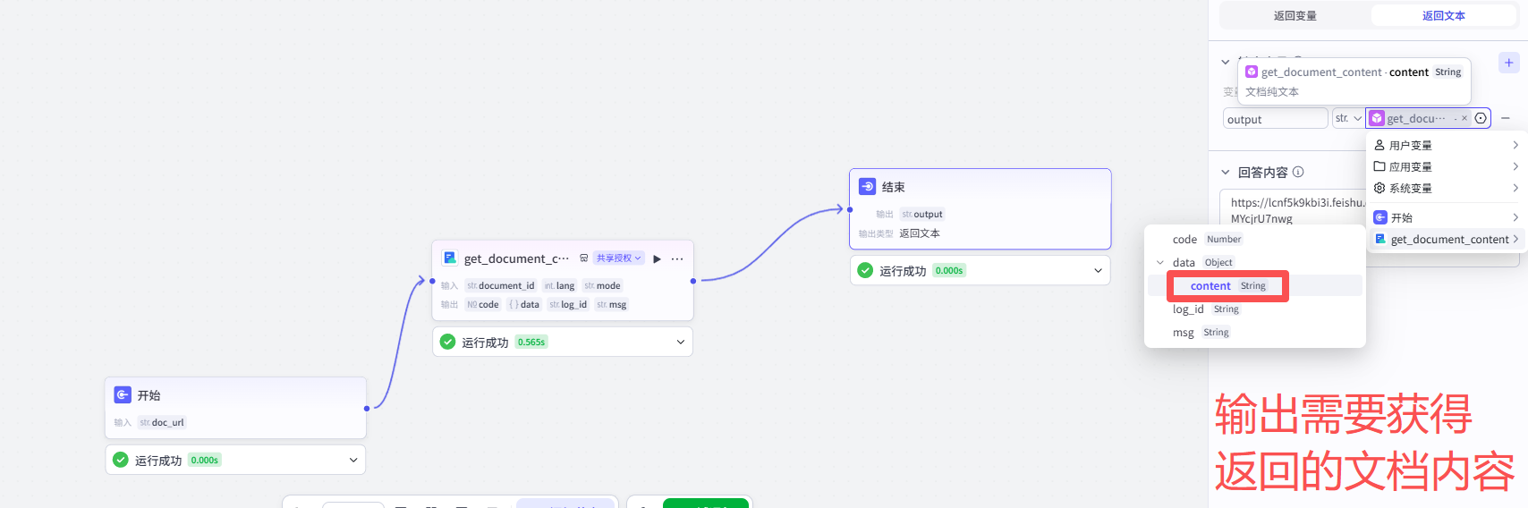Click the 应用变量 folder icon
The width and height of the screenshot is (1528, 508).
(x=1379, y=166)
